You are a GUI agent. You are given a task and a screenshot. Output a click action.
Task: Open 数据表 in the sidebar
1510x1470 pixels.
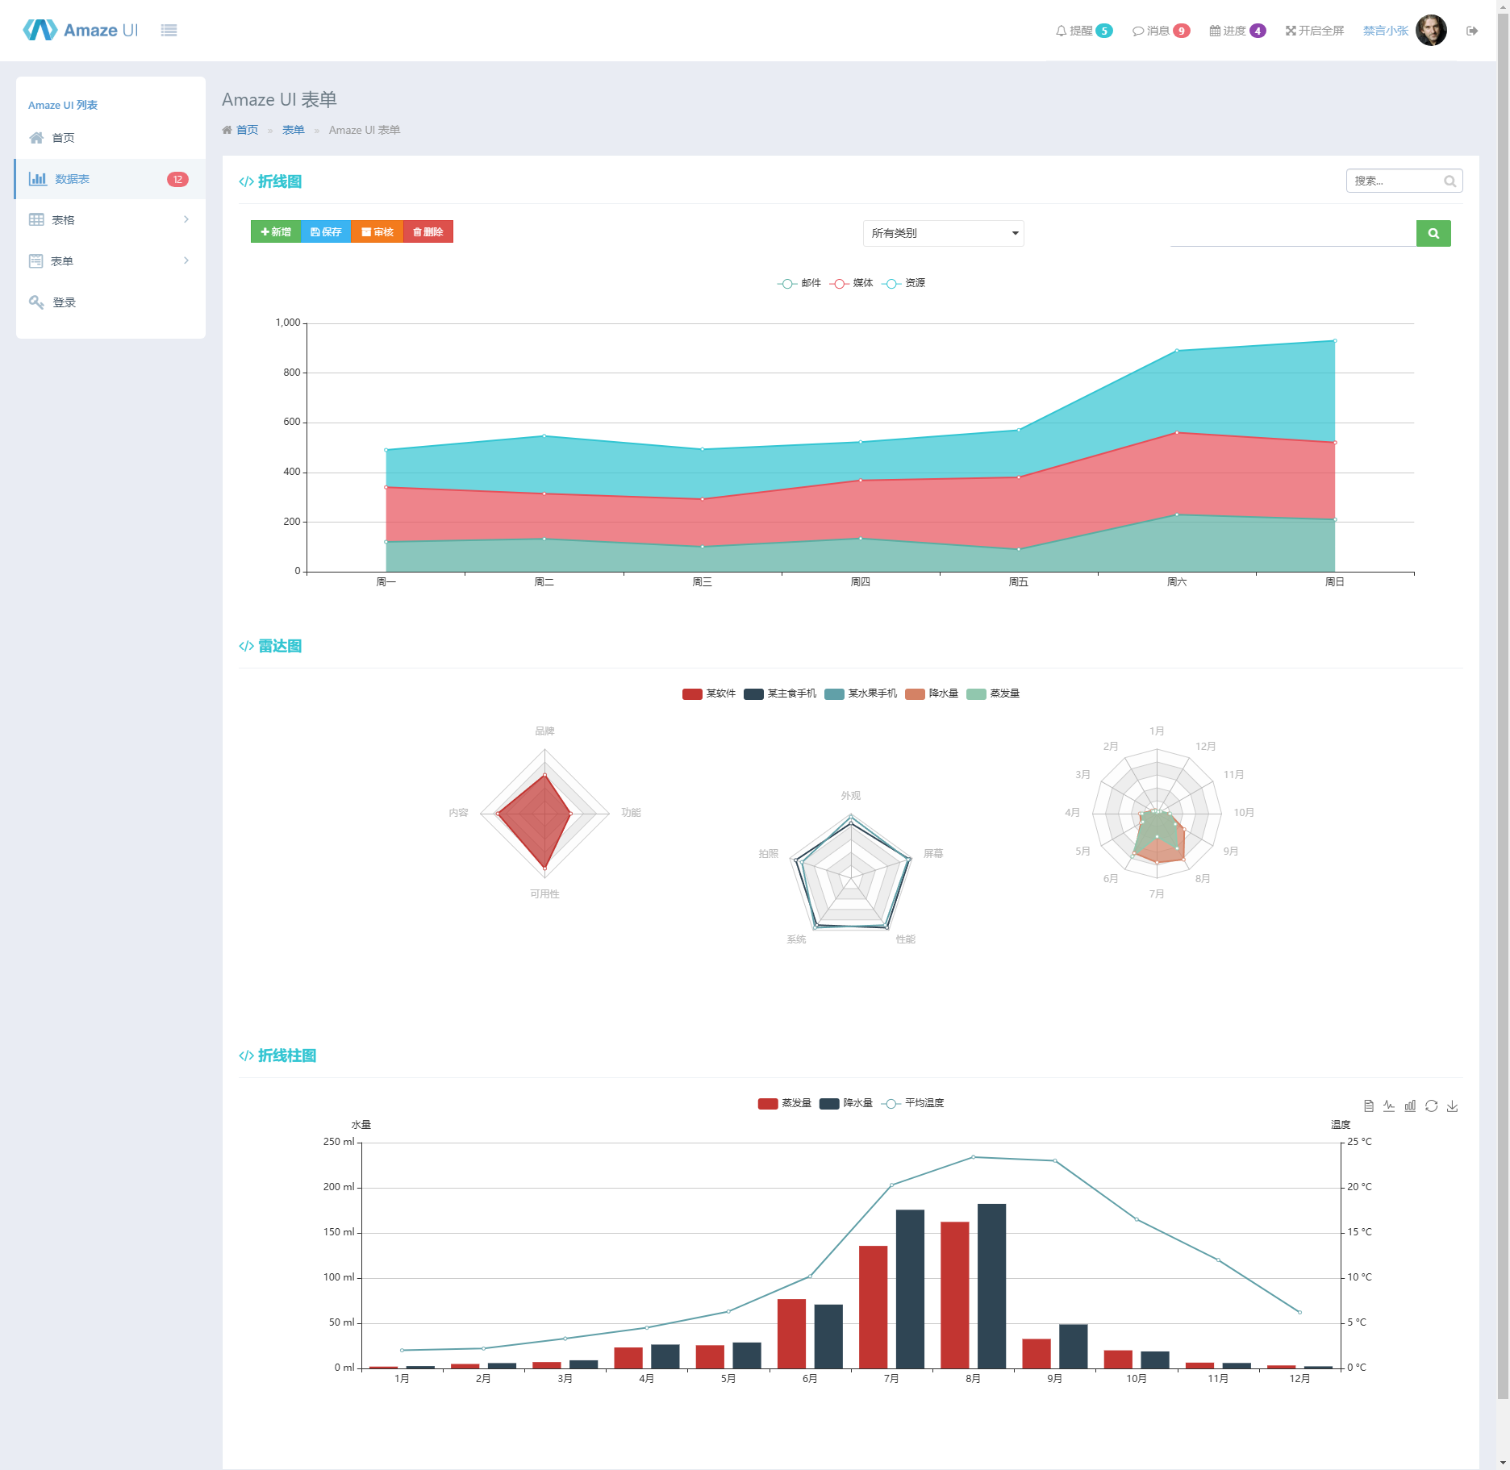click(111, 179)
